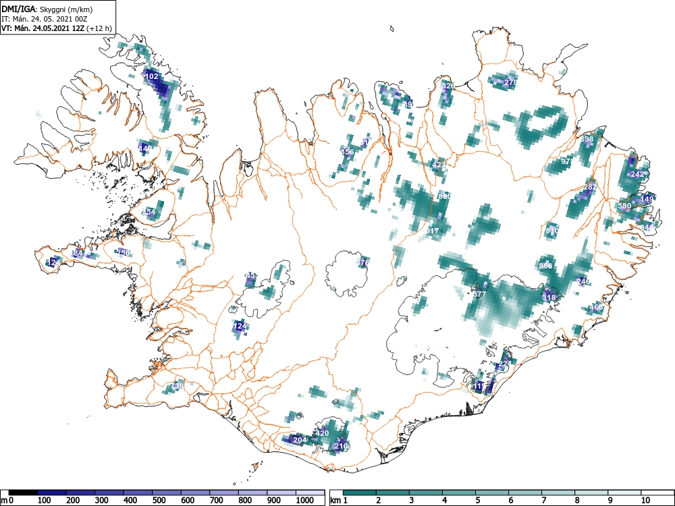Click the 'DMI/IGA: Skyggni (m/km)' title text
This screenshot has height=506, width=675.
[x=47, y=9]
